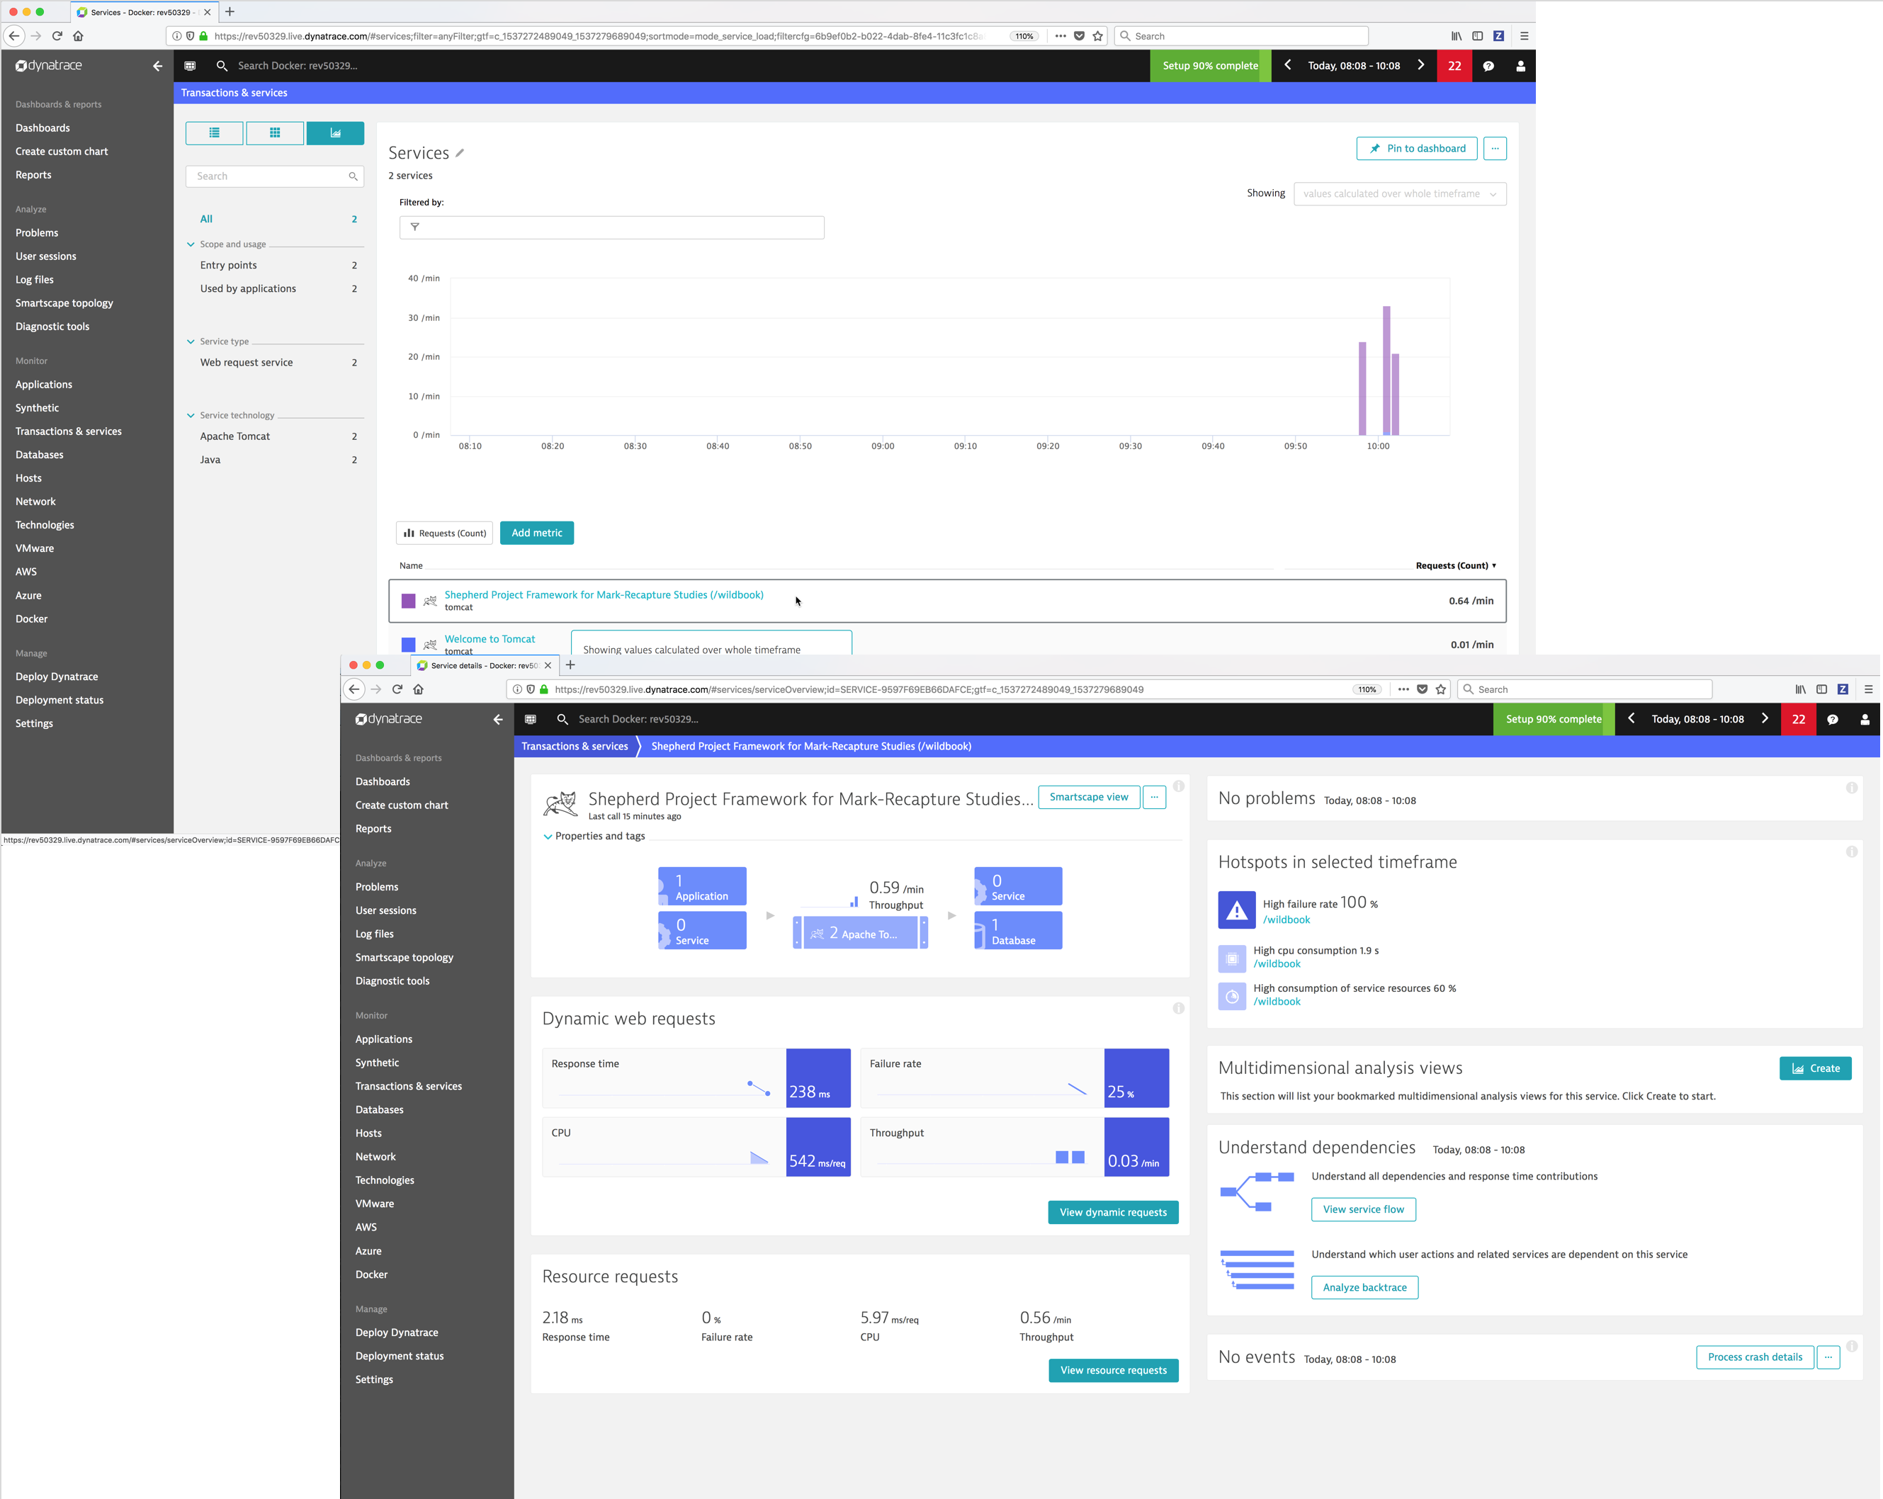1883x1499 pixels.
Task: Open the Failure rate 25 % tile
Action: (1015, 1079)
